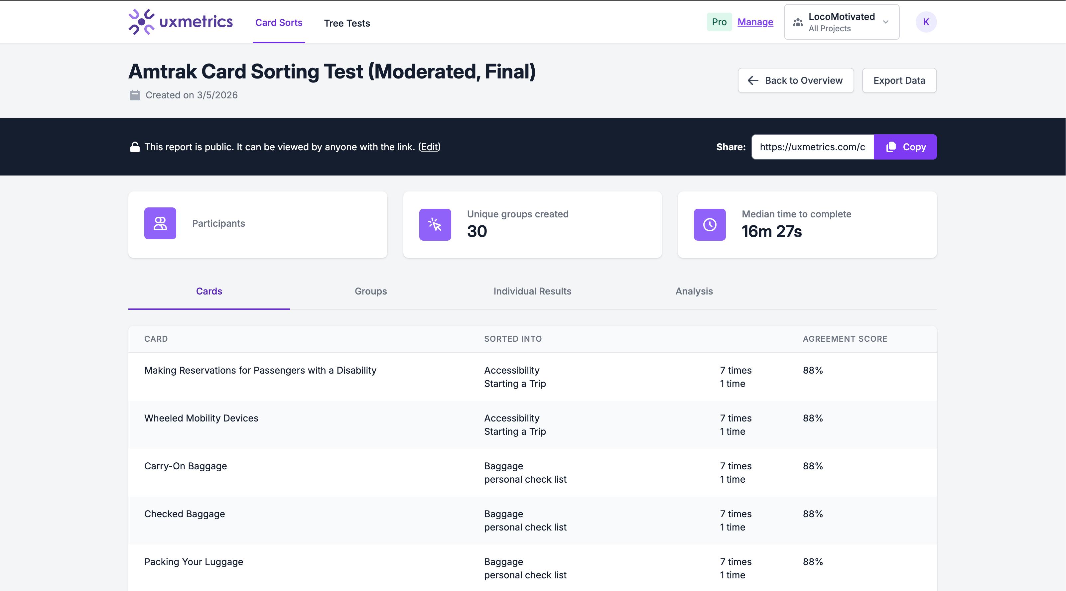Click the "Created on 3/5/2026" date text
The width and height of the screenshot is (1066, 591).
coord(192,95)
